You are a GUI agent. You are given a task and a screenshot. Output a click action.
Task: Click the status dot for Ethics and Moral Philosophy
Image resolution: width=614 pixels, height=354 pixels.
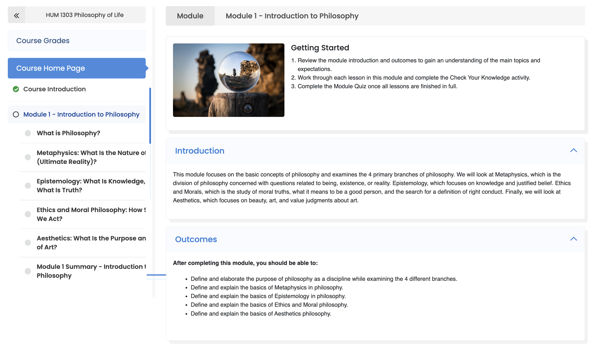pyautogui.click(x=28, y=214)
